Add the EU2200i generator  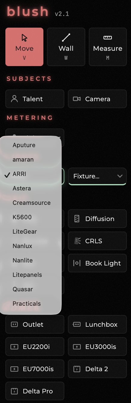[35, 347]
